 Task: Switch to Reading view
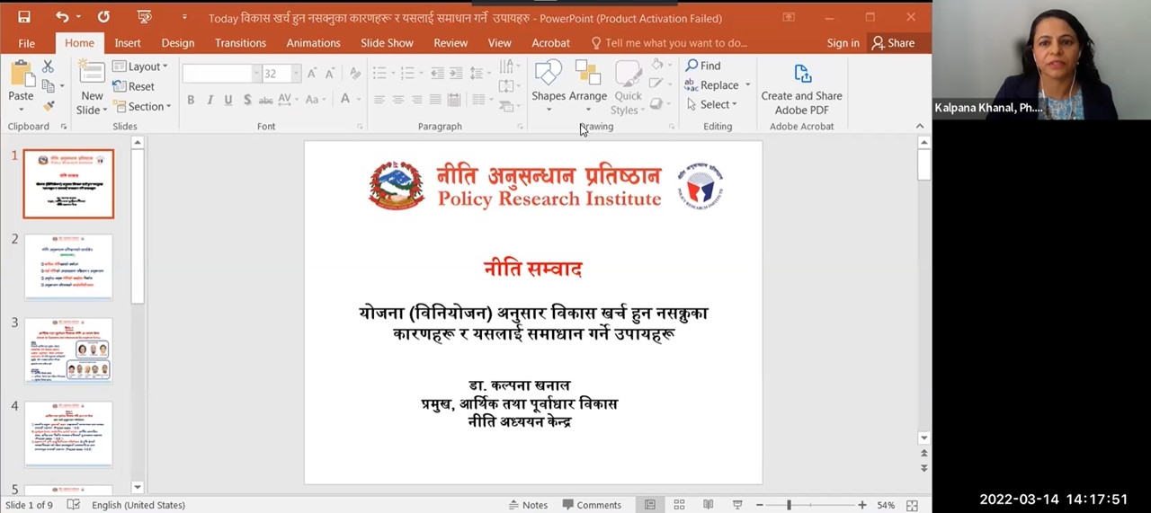[708, 505]
